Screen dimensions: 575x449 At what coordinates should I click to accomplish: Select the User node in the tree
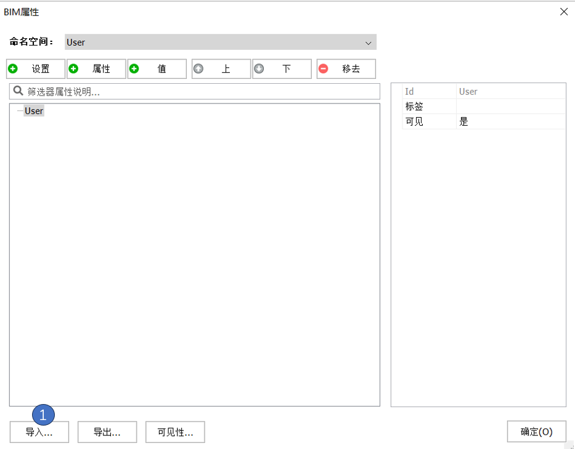34,111
